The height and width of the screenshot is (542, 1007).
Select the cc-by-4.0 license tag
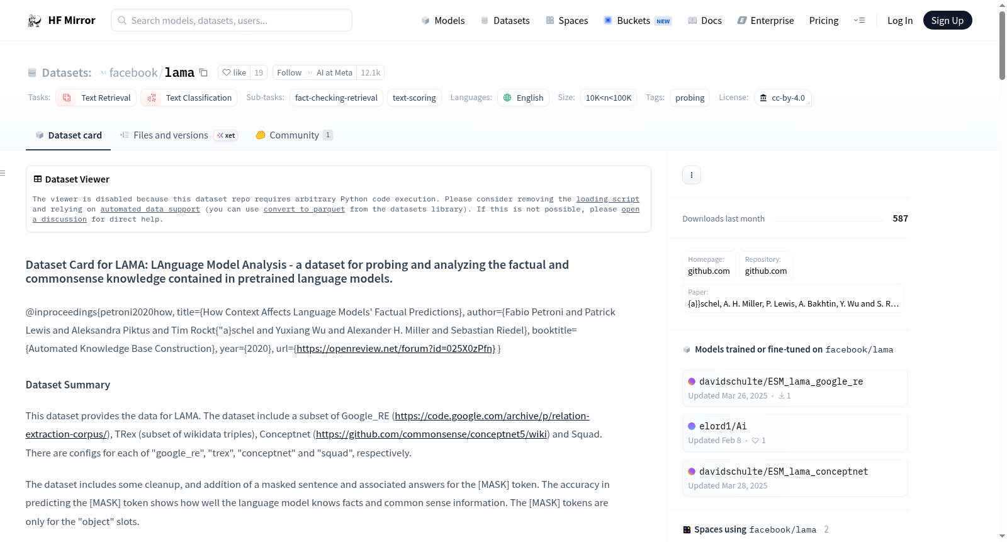(x=782, y=98)
